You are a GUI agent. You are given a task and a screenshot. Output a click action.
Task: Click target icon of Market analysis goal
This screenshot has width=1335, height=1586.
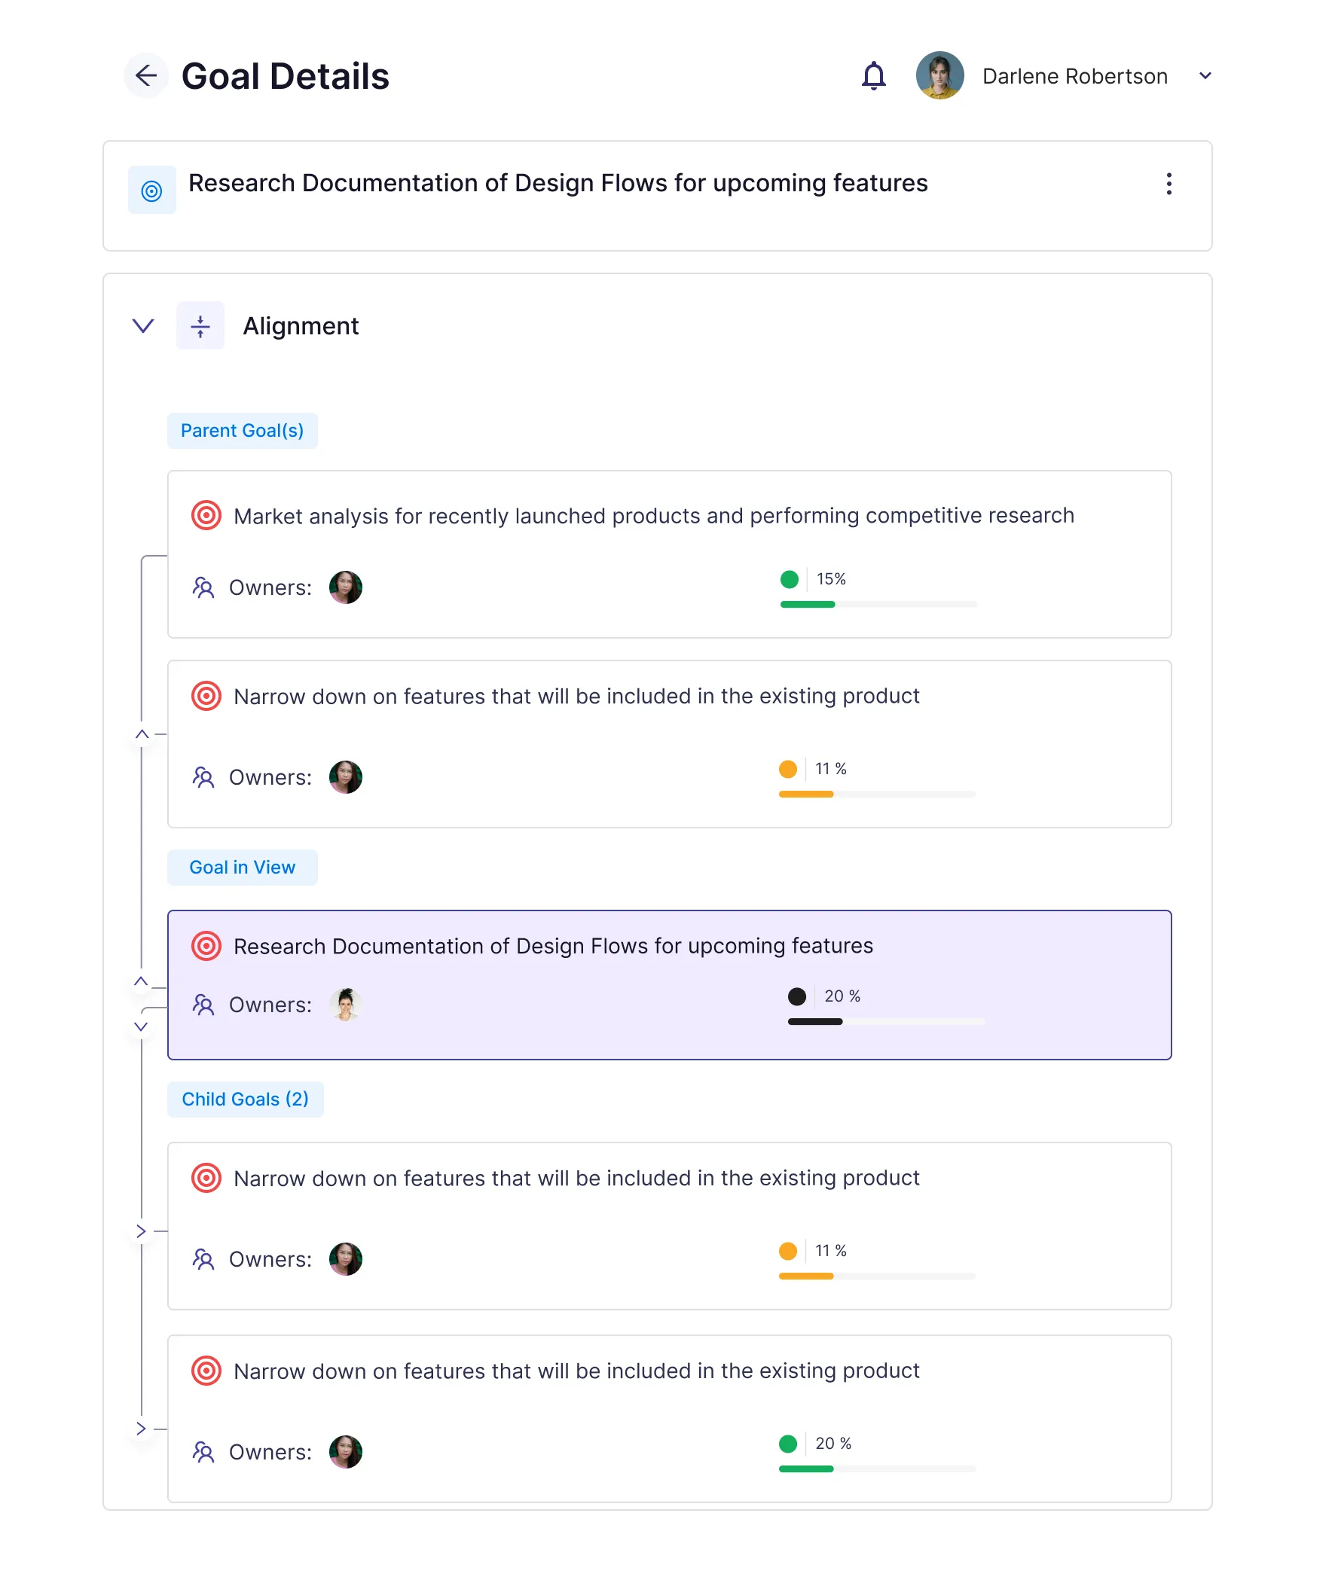206,516
